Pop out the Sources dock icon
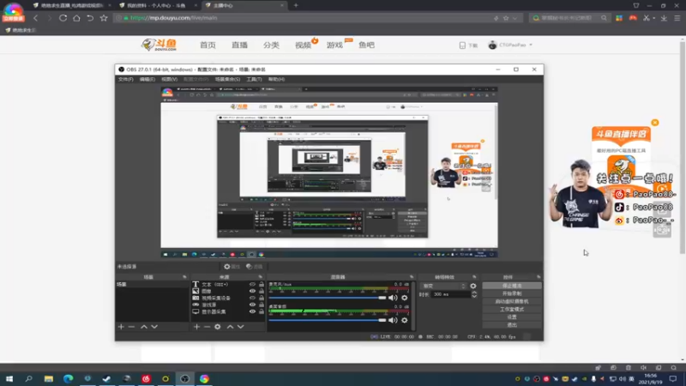Screen dimensions: 686x386 tap(261, 277)
